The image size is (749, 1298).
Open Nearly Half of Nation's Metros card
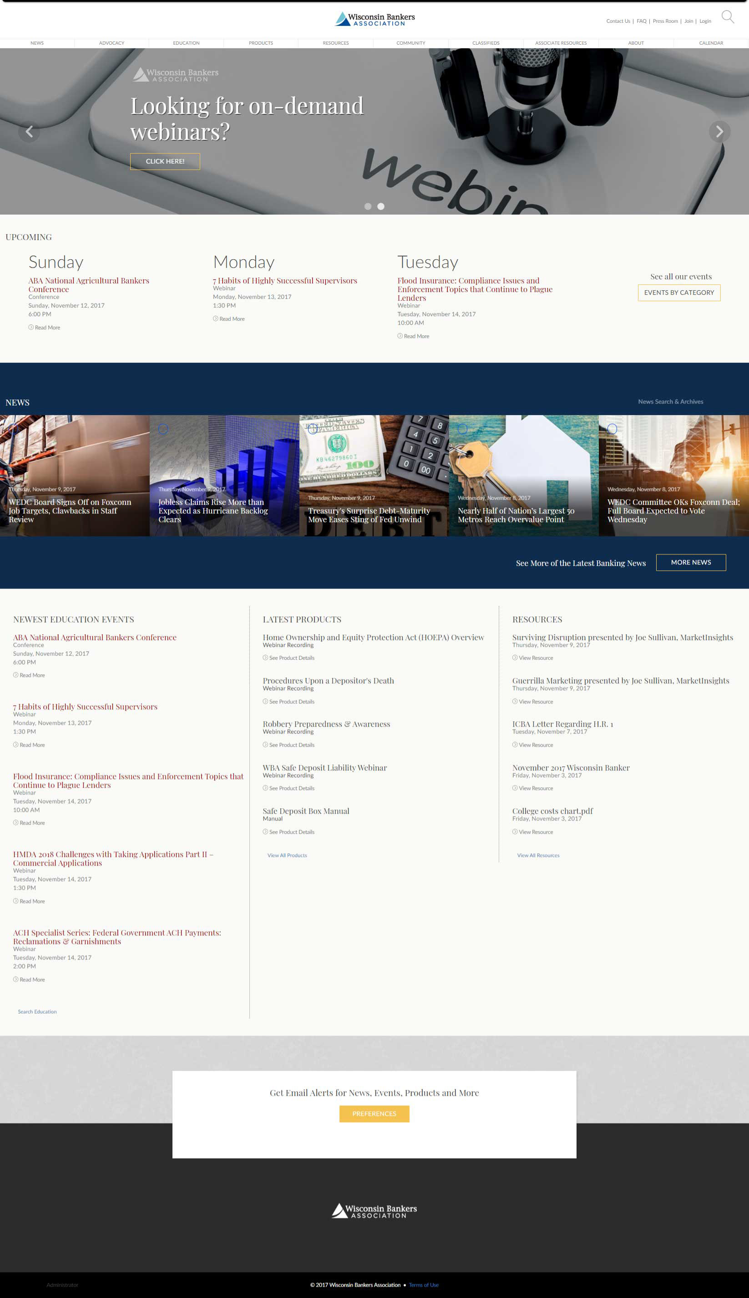(x=524, y=476)
